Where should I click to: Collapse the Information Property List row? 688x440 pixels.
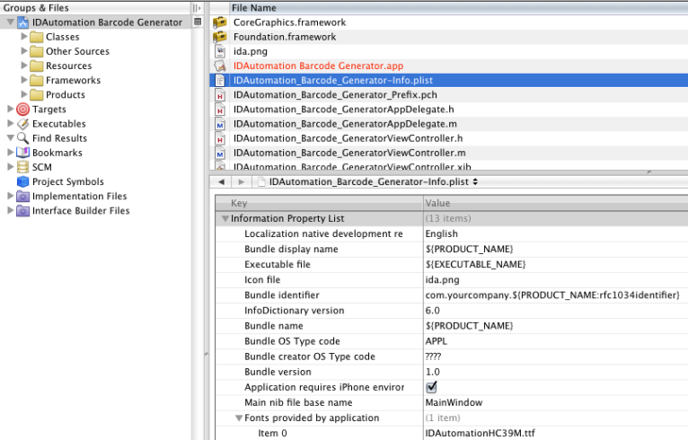pos(225,218)
